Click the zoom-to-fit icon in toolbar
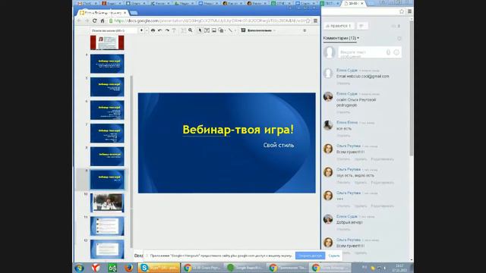The image size is (486, 273). click(x=184, y=30)
